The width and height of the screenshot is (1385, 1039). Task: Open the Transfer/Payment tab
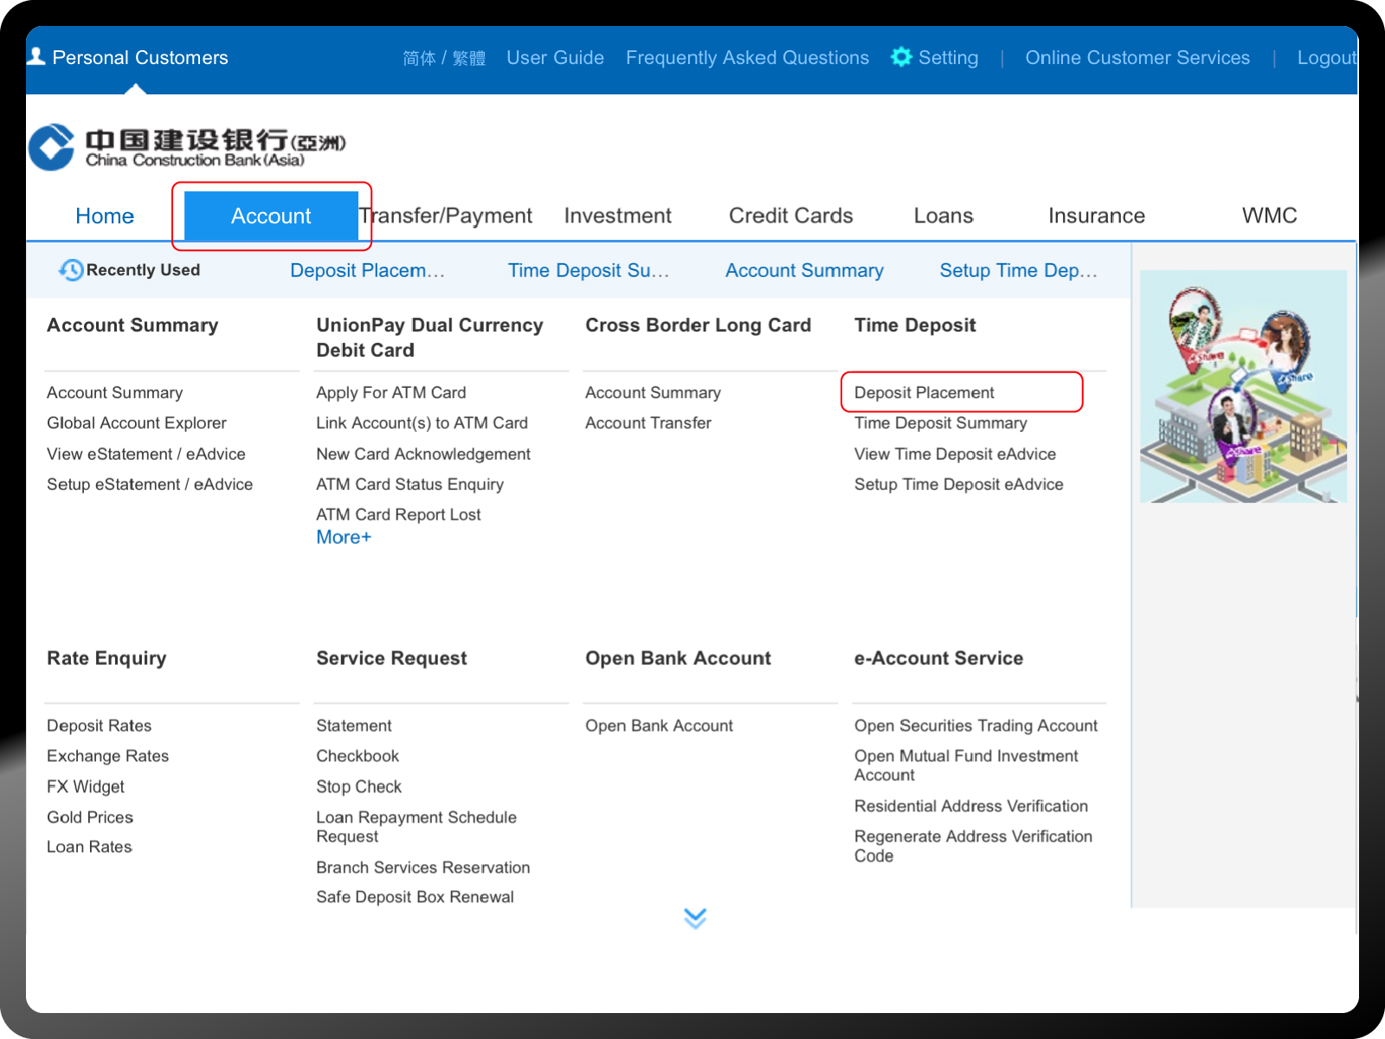[447, 216]
